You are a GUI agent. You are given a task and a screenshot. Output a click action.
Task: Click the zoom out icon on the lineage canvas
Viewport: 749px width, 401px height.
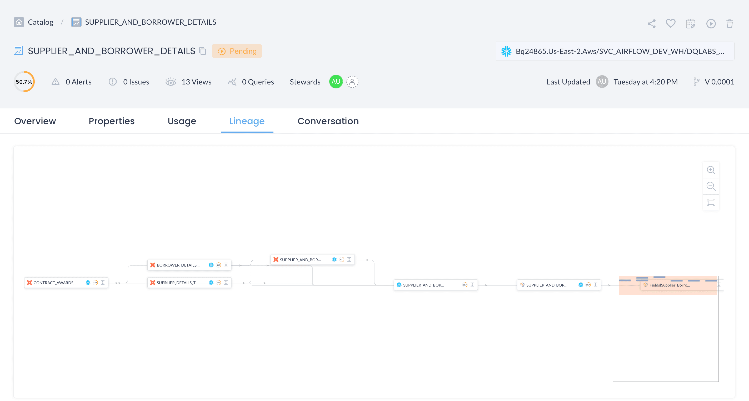[x=711, y=186]
